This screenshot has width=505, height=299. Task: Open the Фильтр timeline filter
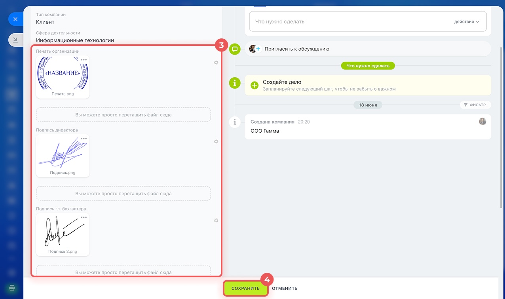point(475,105)
